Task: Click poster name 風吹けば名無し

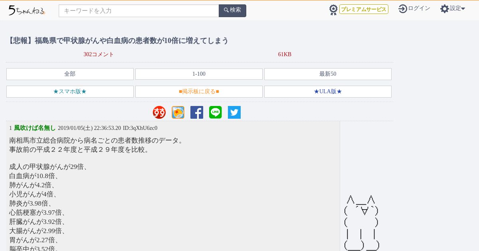Action: point(35,128)
